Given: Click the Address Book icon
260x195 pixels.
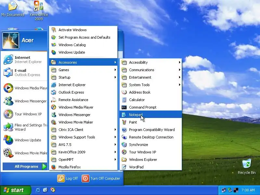Looking at the screenshot, I should pos(124,92).
